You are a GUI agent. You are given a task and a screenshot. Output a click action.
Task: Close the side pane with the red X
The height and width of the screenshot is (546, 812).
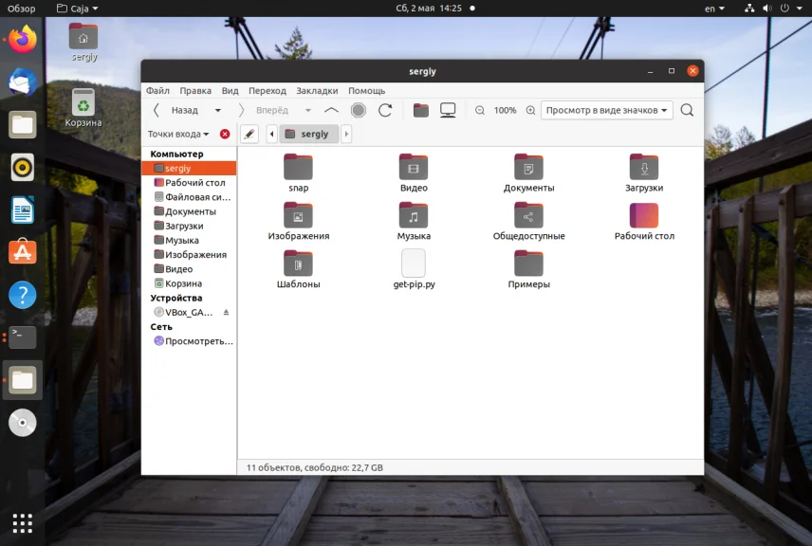click(225, 135)
